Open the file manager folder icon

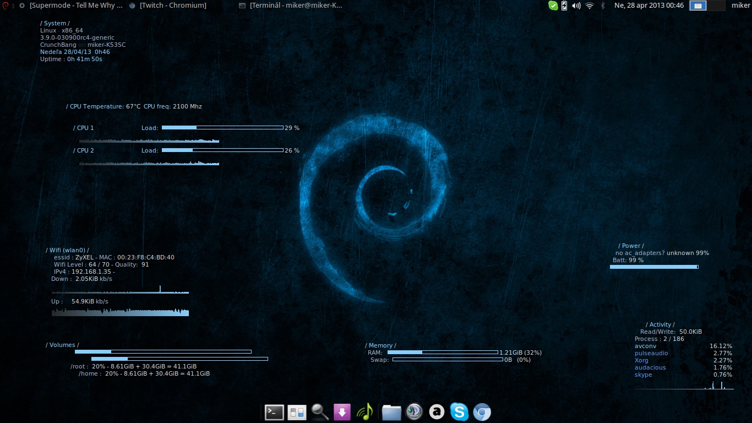391,412
